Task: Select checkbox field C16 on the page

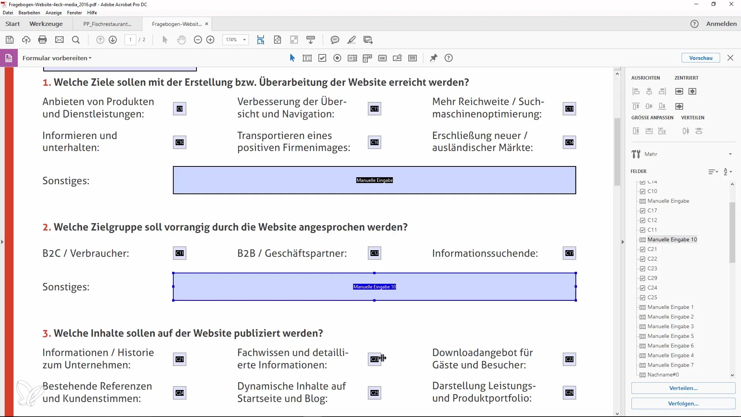Action: (x=375, y=142)
